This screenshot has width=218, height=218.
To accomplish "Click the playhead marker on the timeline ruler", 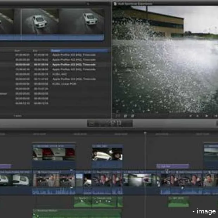I will tap(145, 133).
